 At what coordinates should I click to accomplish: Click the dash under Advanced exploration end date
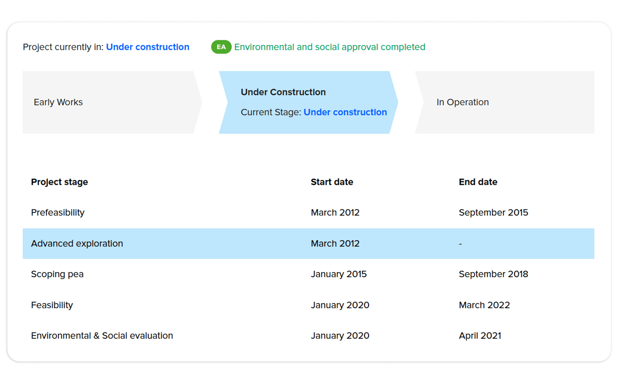tap(460, 244)
